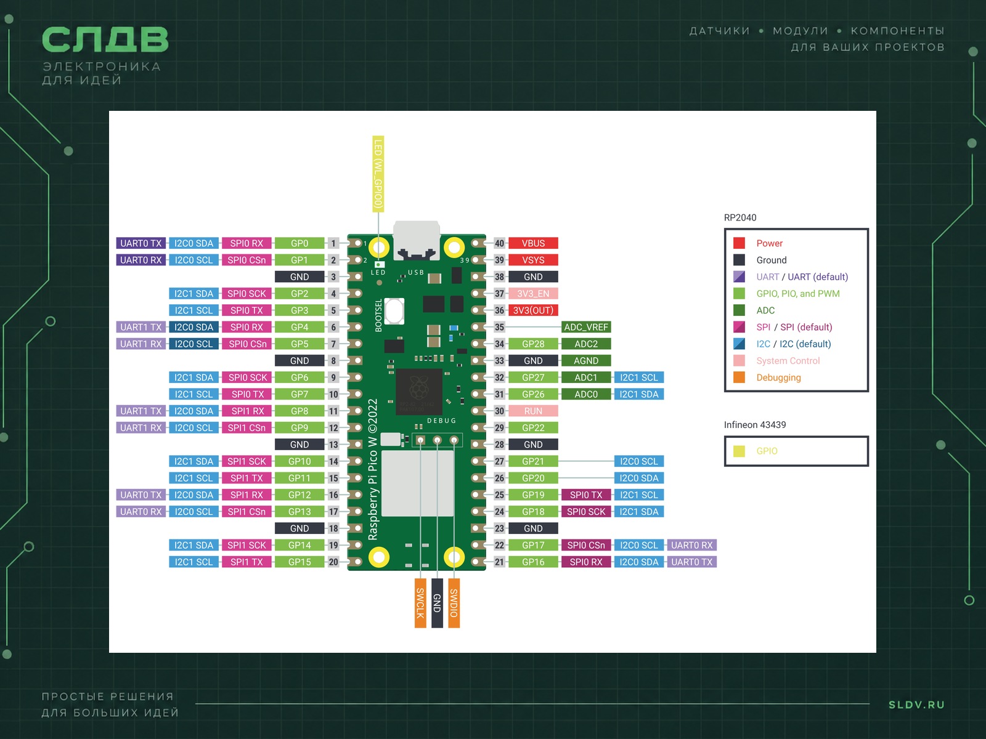Click the GP28 pin label
Screen dimensions: 986x739
[x=533, y=344]
